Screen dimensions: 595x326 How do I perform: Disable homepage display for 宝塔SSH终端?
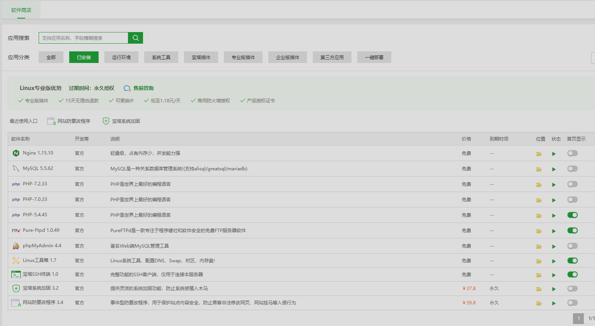(x=573, y=275)
